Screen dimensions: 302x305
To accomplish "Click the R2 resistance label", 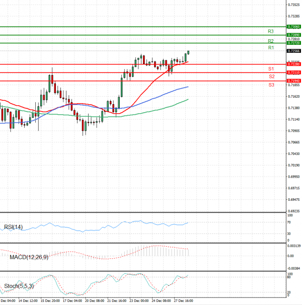I will (x=270, y=41).
